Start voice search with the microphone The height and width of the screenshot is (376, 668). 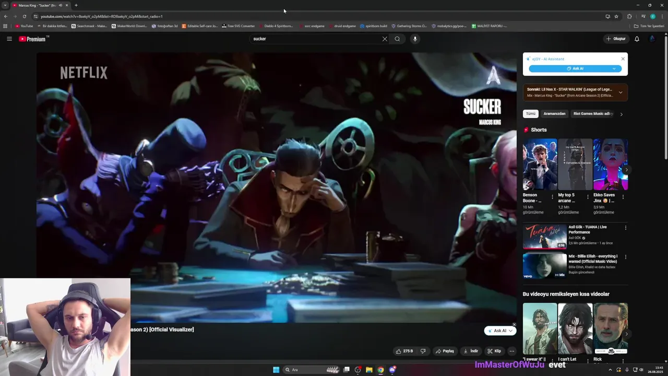click(x=415, y=39)
